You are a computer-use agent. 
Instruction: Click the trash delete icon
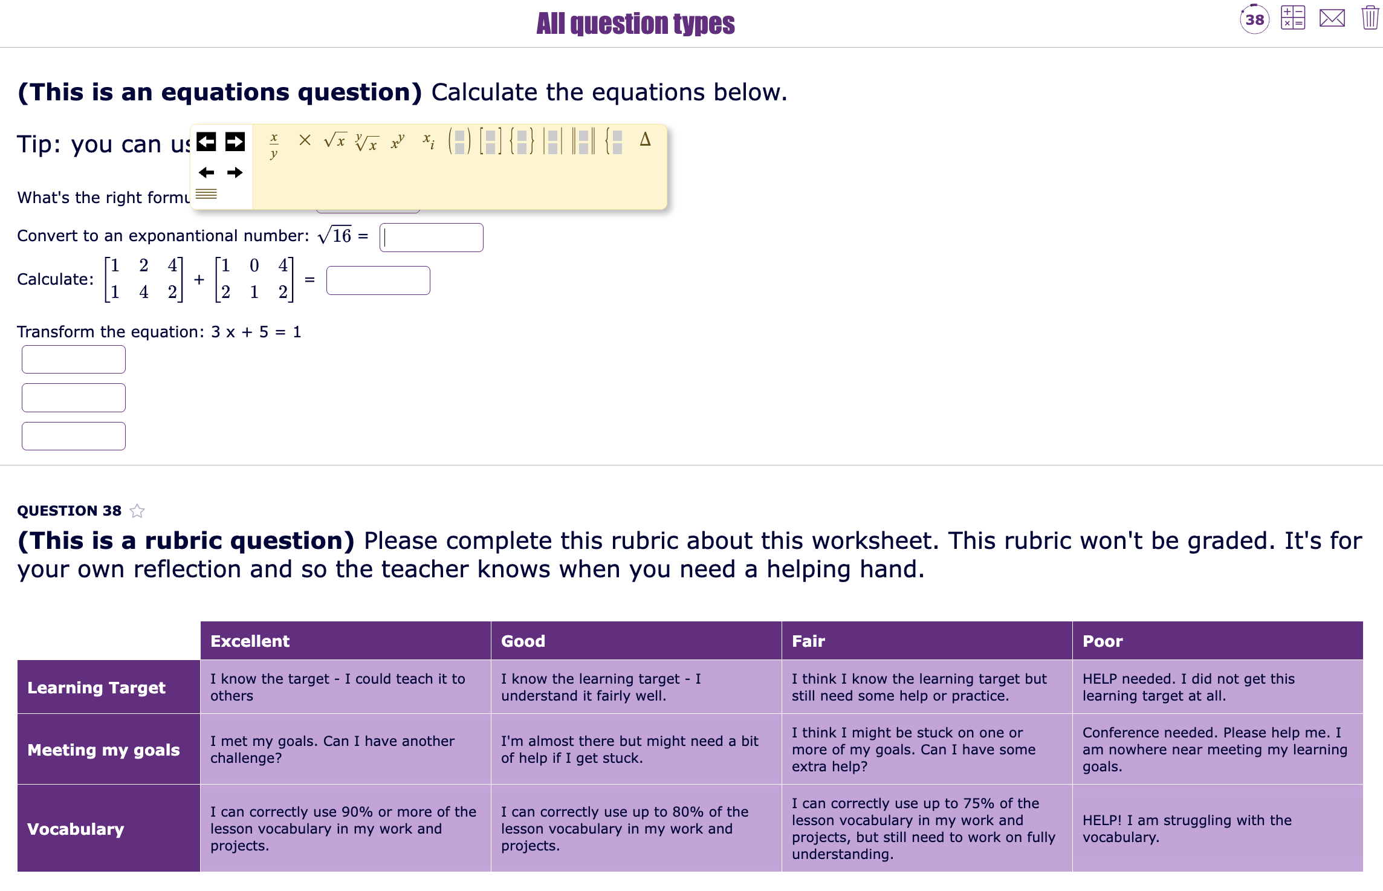pyautogui.click(x=1370, y=18)
